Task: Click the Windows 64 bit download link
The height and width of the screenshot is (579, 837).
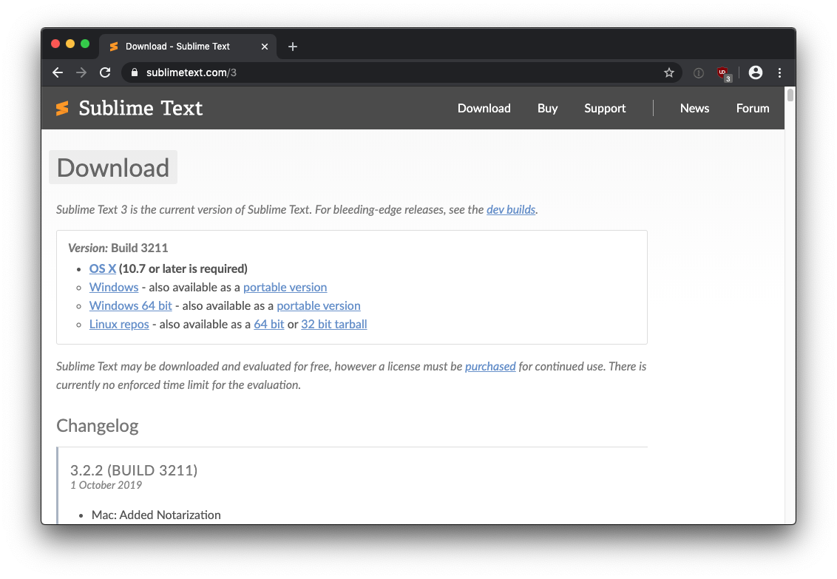Action: point(130,306)
